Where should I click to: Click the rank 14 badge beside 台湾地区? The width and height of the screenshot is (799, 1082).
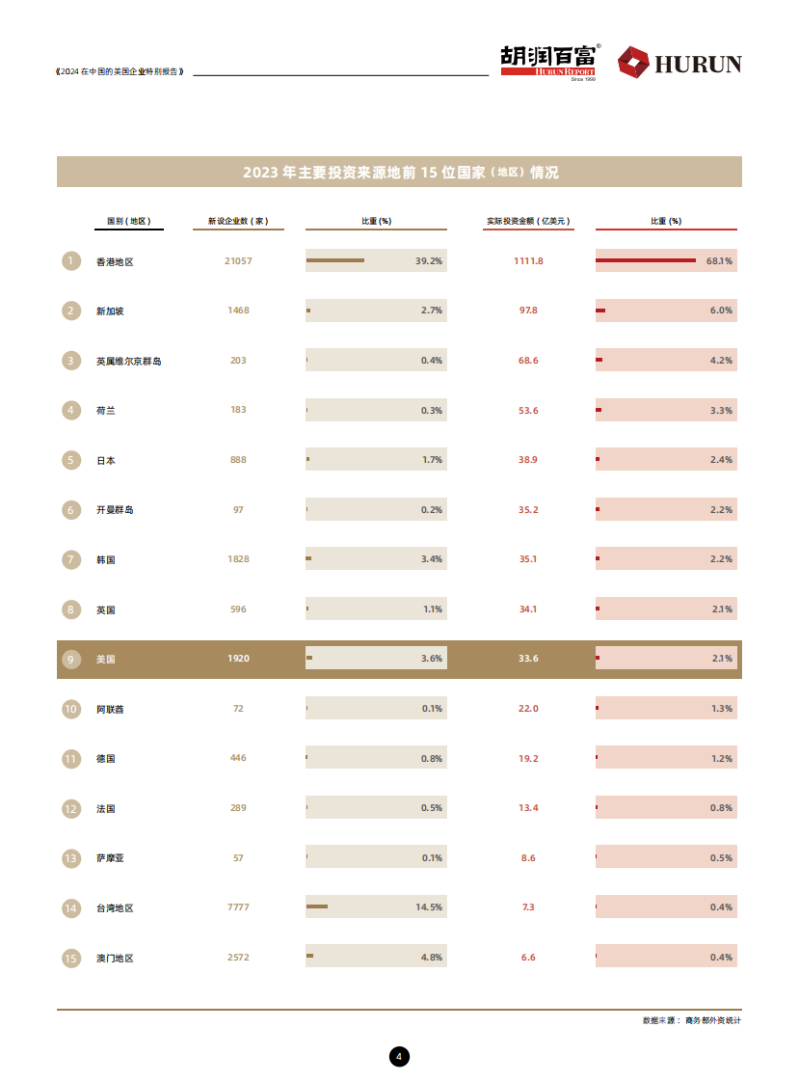coord(70,908)
